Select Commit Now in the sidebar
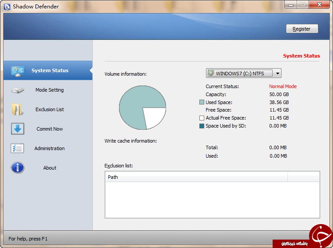Viewport: 333px width, 248px height. (48, 129)
